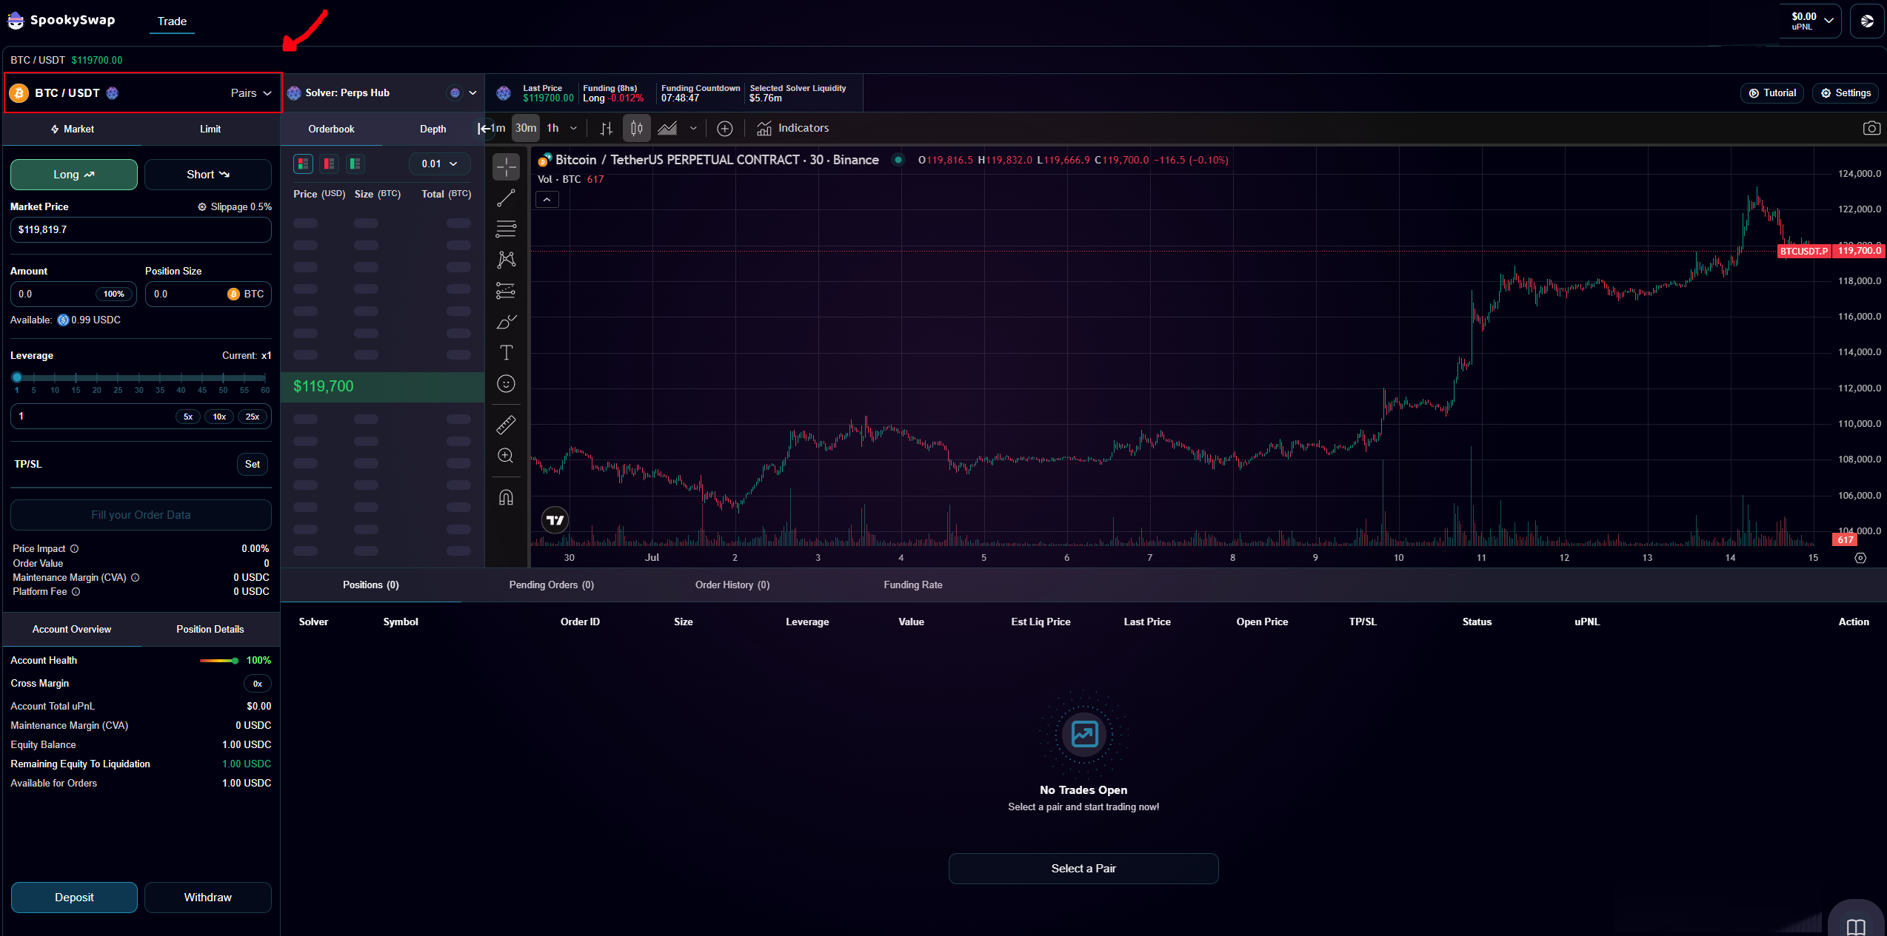
Task: Select the brush drawing tool
Action: tap(506, 322)
